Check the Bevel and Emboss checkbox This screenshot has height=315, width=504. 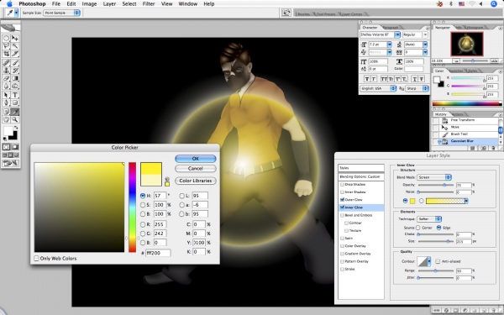[x=343, y=215]
